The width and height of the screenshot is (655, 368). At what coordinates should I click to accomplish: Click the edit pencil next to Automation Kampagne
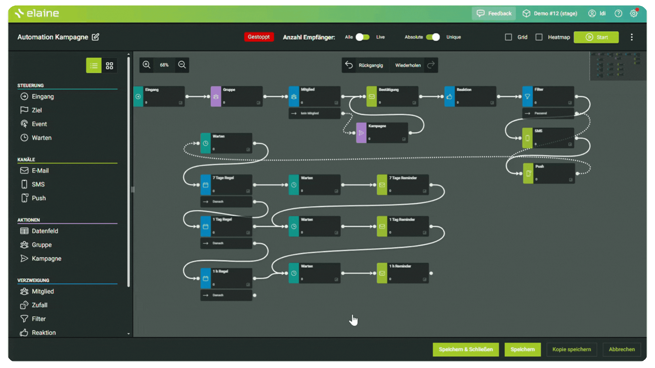pos(96,37)
